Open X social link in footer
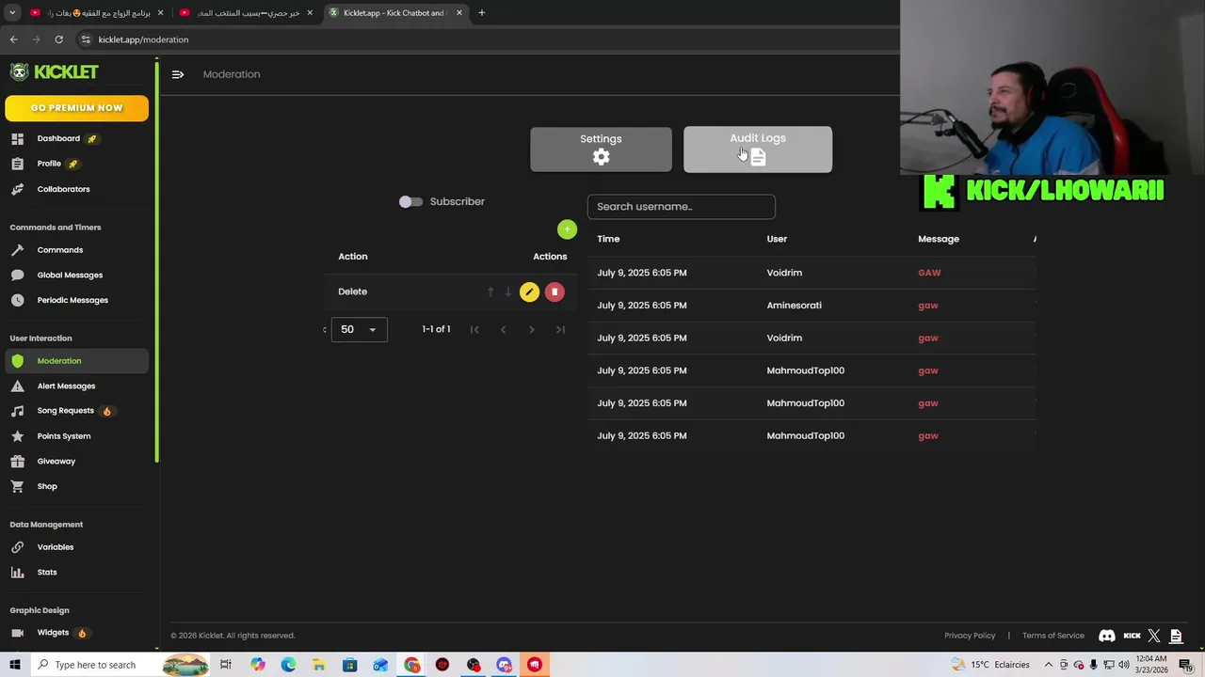Viewport: 1205px width, 677px height. [x=1154, y=636]
